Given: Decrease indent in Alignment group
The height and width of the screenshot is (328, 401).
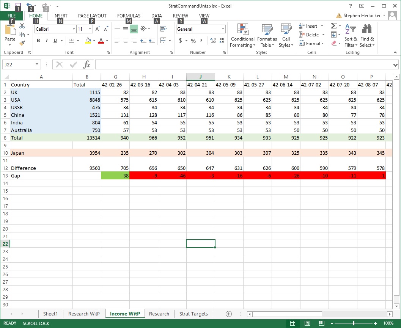Looking at the screenshot, I should [143, 41].
